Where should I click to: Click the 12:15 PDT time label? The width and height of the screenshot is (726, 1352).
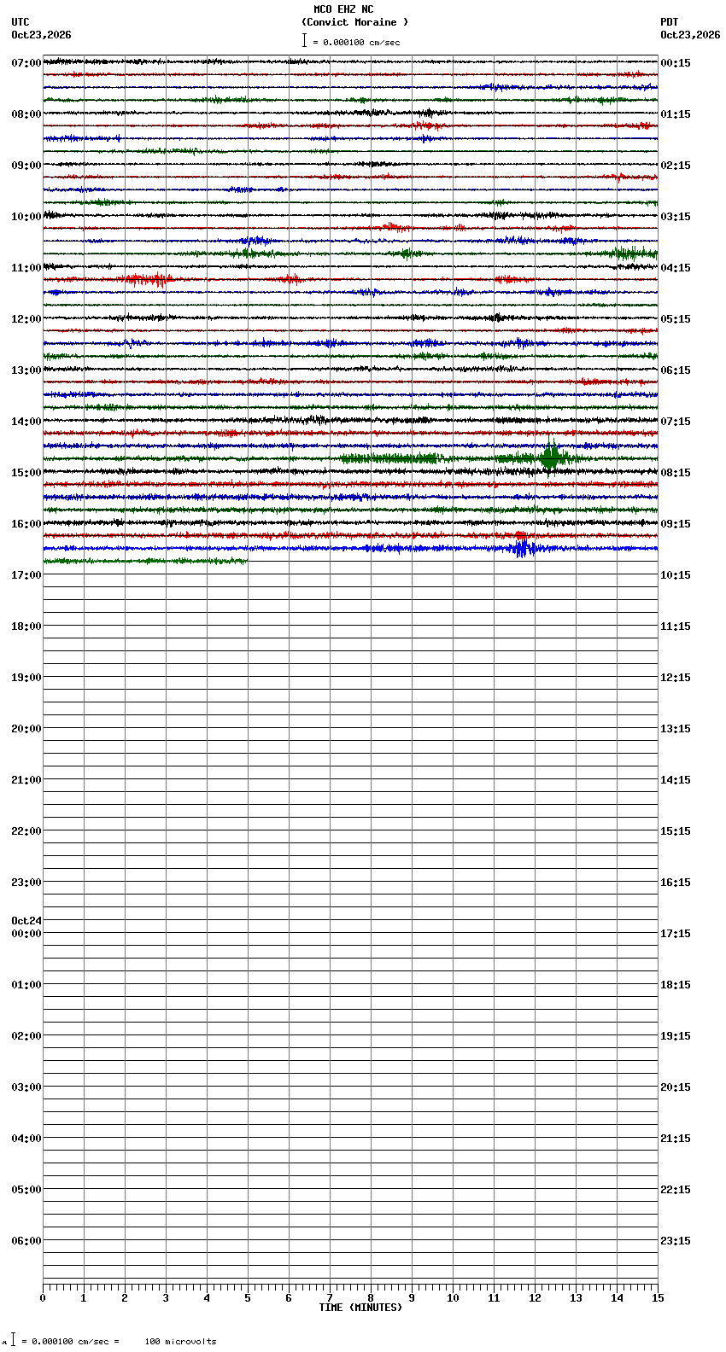click(x=676, y=678)
